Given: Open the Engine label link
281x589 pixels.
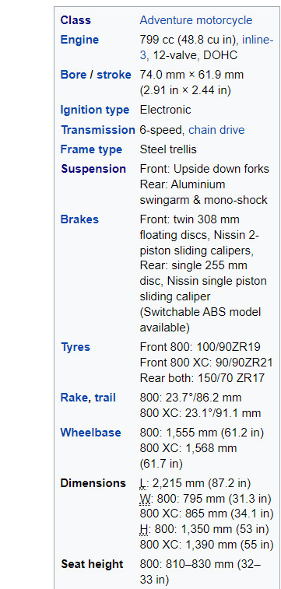Looking at the screenshot, I should tap(79, 40).
